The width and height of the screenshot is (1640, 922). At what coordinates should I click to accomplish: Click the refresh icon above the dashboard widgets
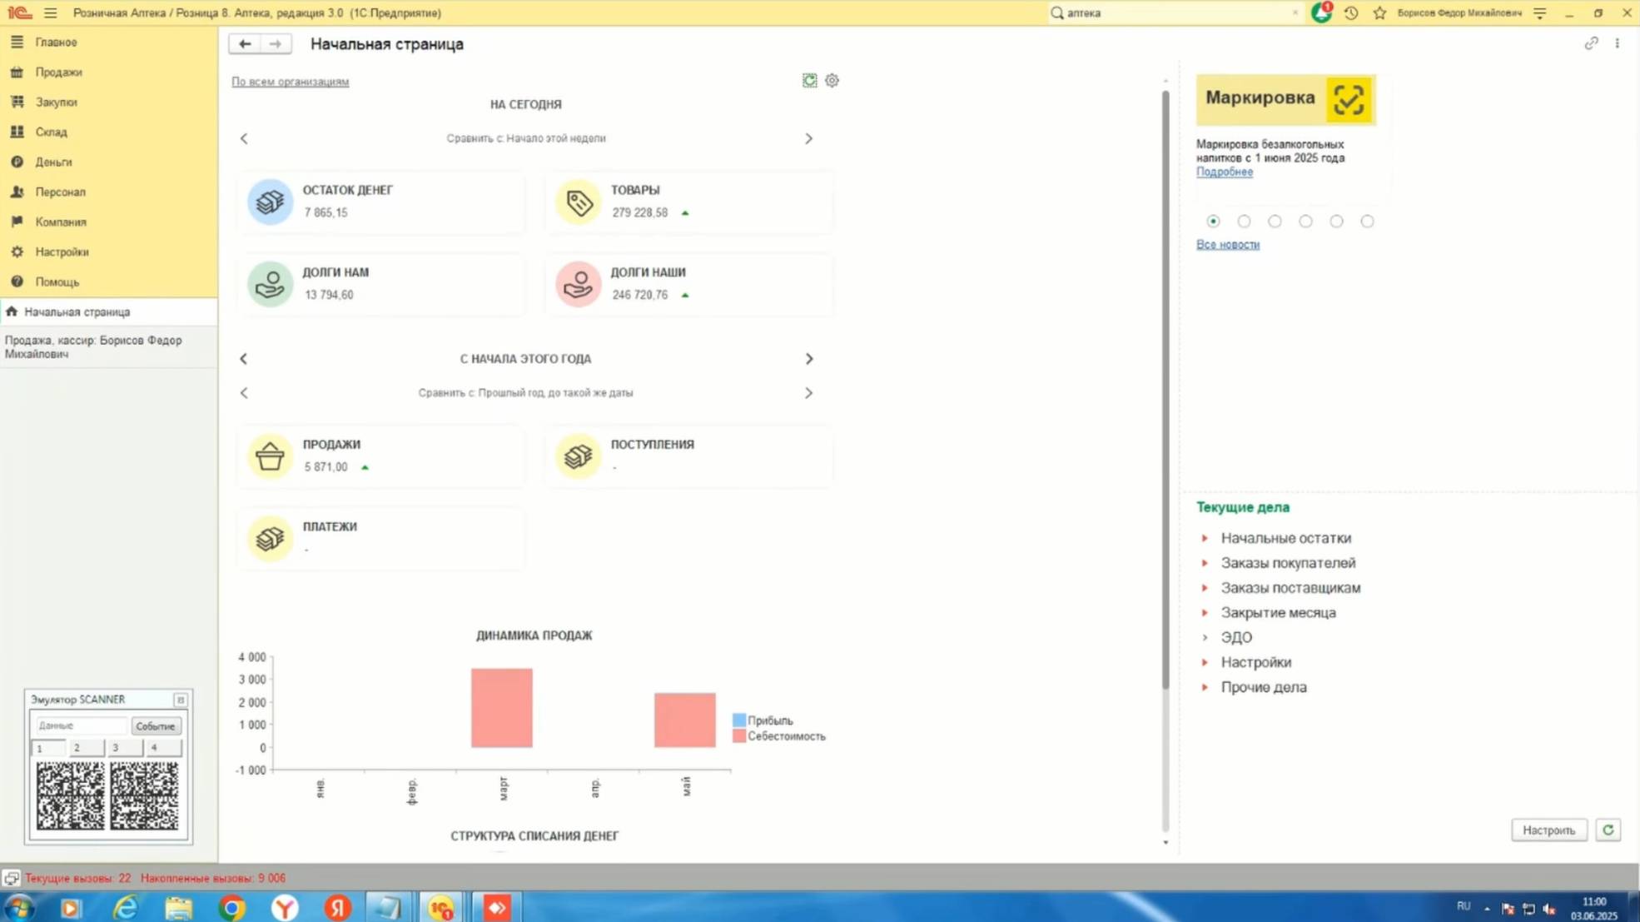tap(809, 81)
